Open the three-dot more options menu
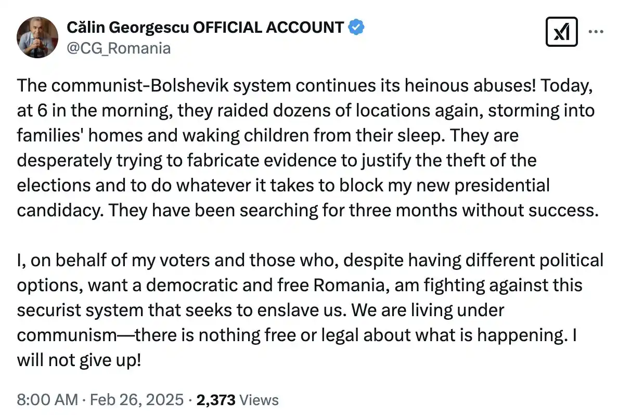Screen dimensions: 618x415 595,32
